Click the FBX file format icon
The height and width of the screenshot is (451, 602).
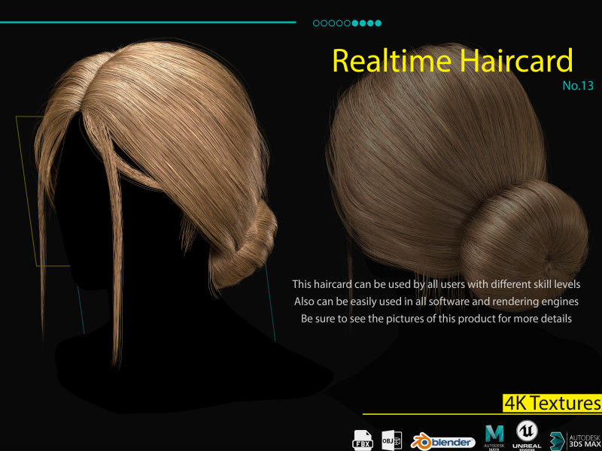(363, 439)
